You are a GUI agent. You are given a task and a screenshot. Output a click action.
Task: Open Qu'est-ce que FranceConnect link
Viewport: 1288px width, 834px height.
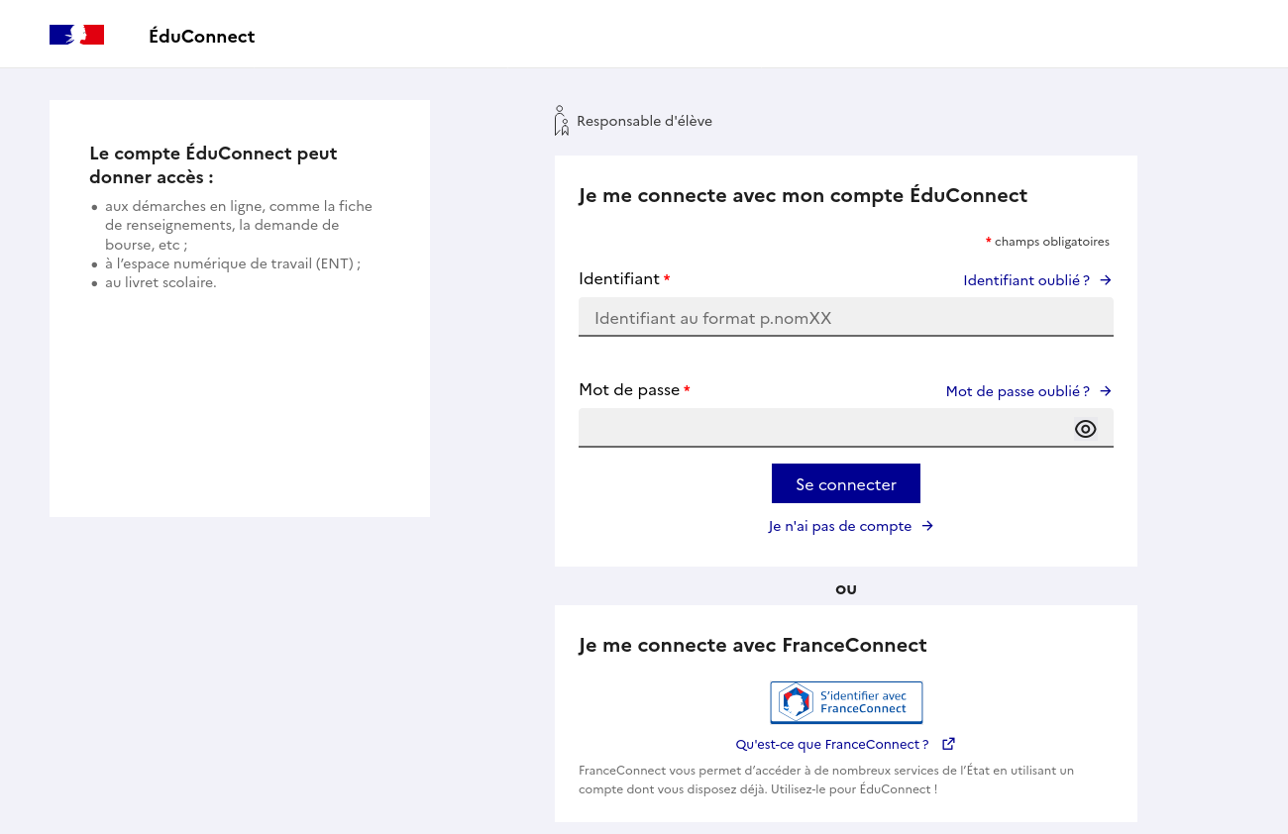(x=832, y=744)
